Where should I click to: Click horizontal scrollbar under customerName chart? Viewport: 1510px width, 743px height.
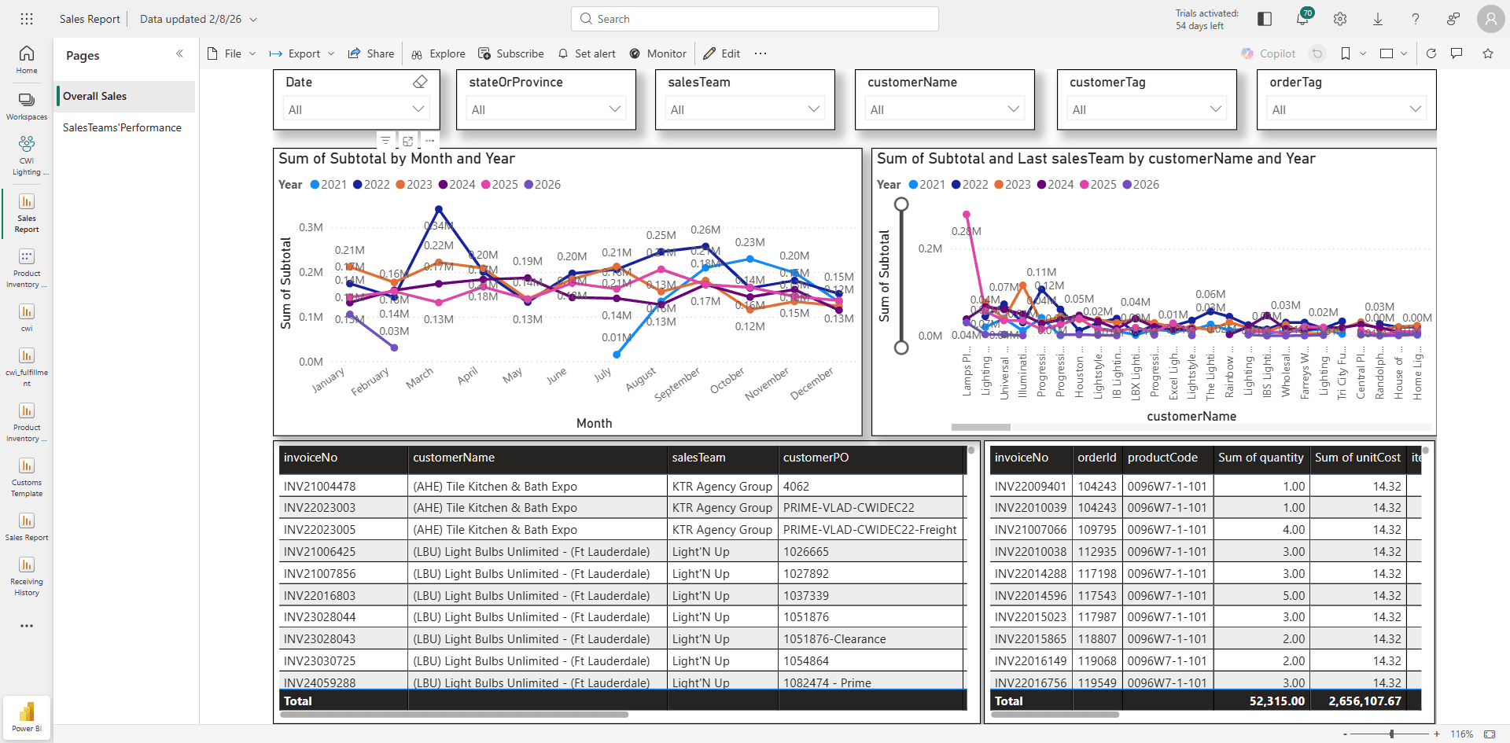pyautogui.click(x=981, y=428)
